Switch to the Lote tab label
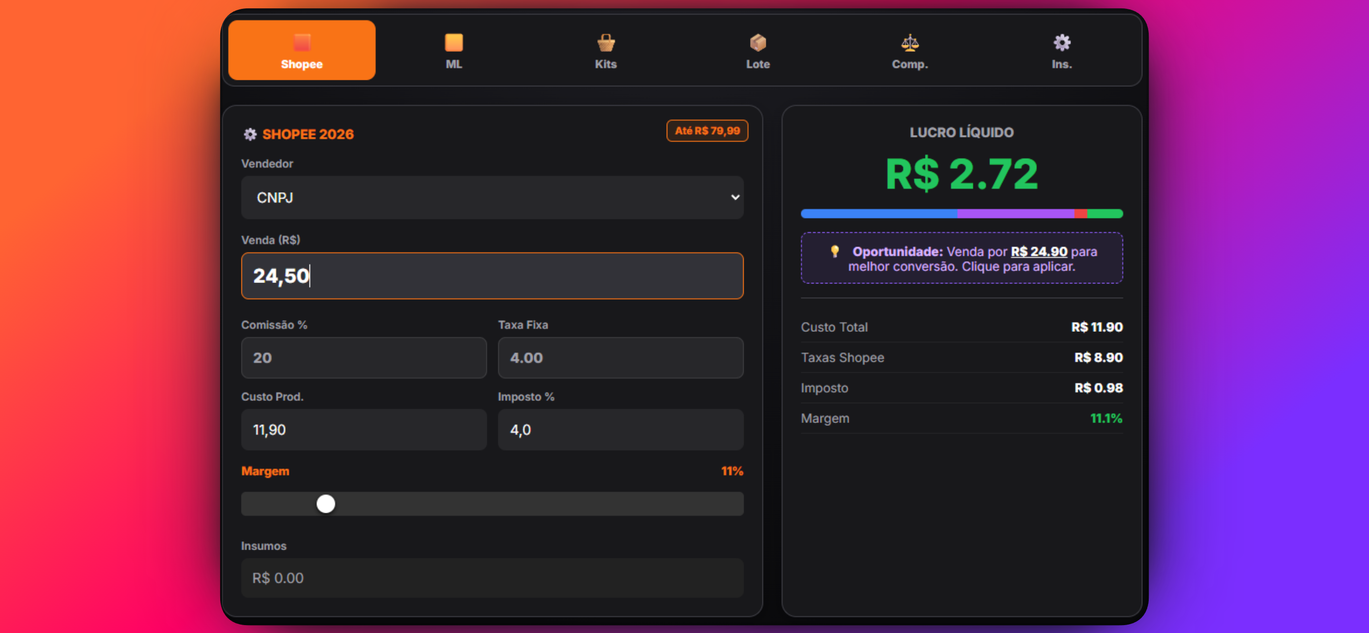Viewport: 1369px width, 633px height. click(757, 64)
